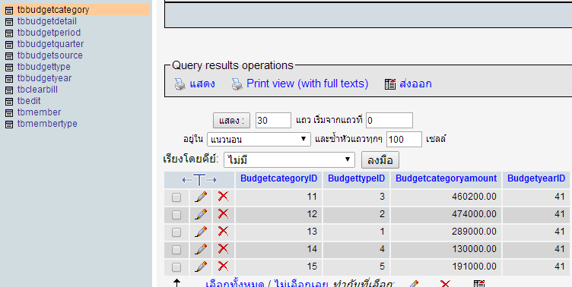The image size is (572, 287).
Task: Open the tbmember table
Action: tap(39, 112)
